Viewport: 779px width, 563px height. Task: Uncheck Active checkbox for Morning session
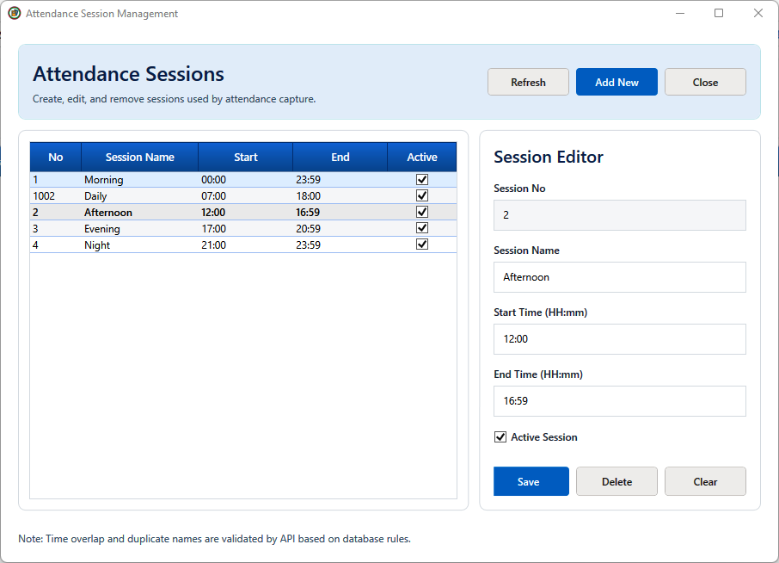(x=422, y=180)
